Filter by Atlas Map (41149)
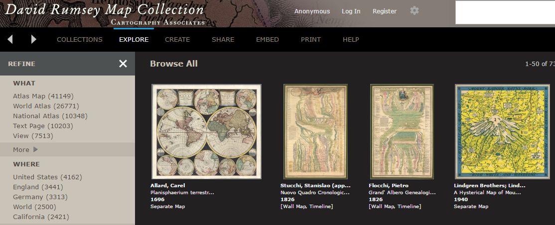The image size is (555, 225). point(43,96)
